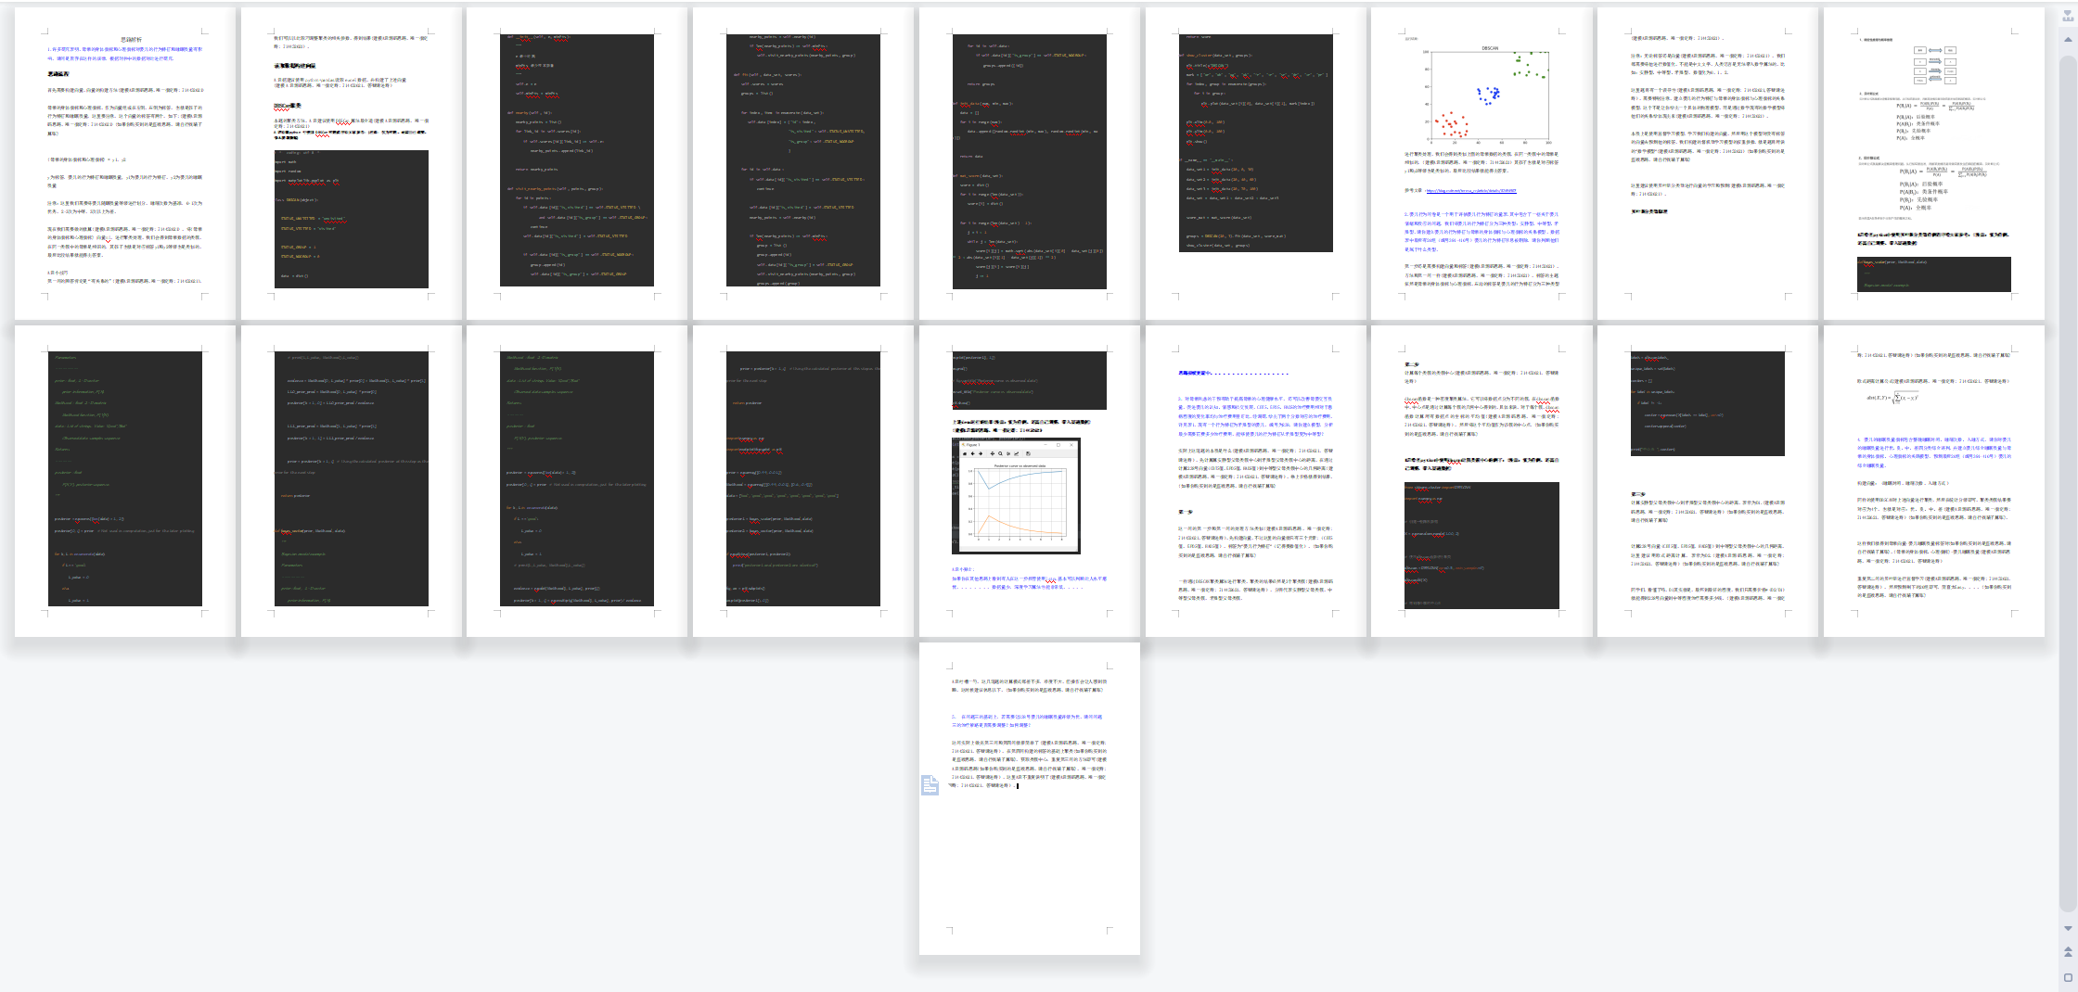Image resolution: width=2078 pixels, height=992 pixels.
Task: Open the blue hyperlink below the DBSCAN plot
Action: coord(1470,191)
